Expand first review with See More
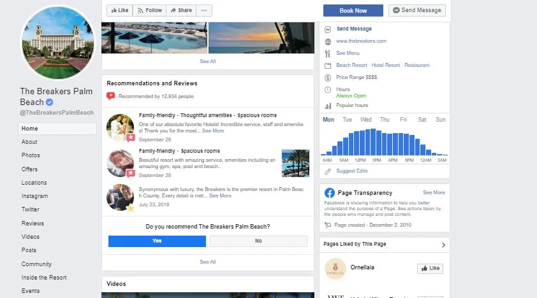Screen dimensions: 537x298 click(x=213, y=131)
